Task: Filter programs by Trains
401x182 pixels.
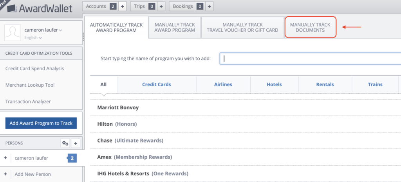Action: (x=375, y=85)
